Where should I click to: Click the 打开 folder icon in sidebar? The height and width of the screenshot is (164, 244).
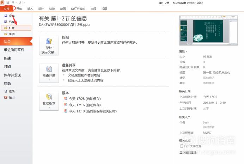coord(6,28)
